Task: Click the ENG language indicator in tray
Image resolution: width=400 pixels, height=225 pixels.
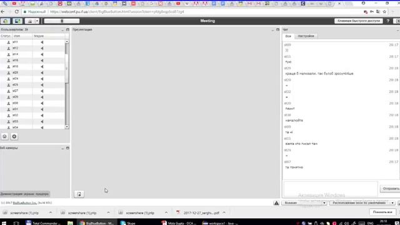Action: (x=371, y=223)
